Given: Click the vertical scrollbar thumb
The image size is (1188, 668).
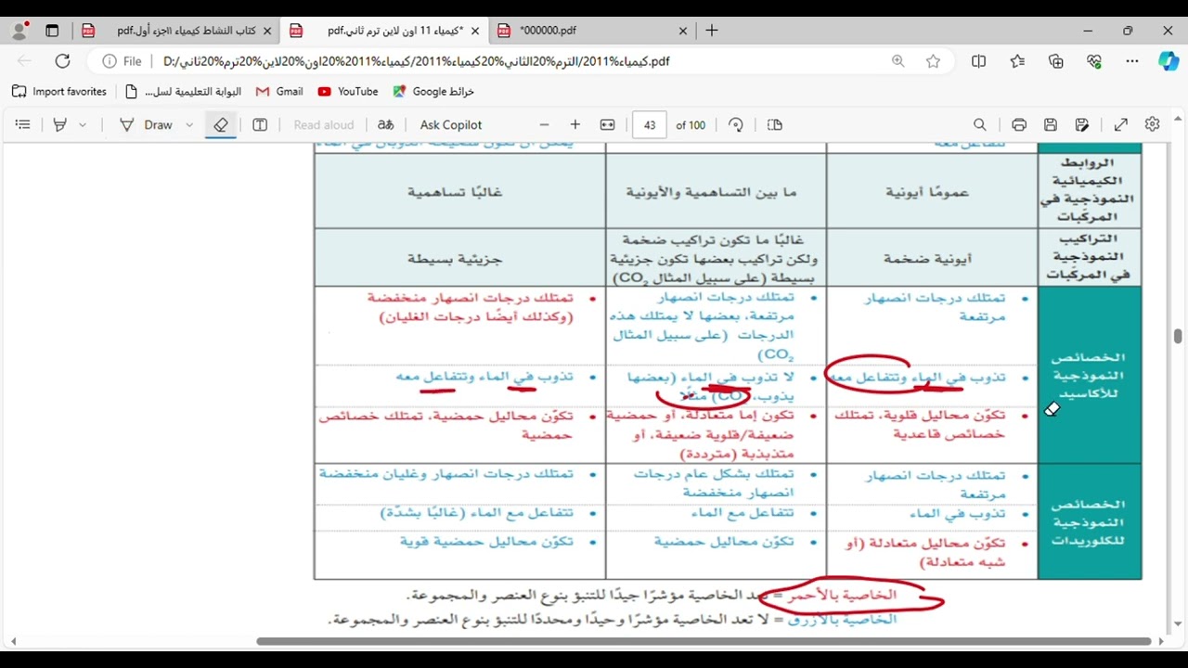Looking at the screenshot, I should pyautogui.click(x=1178, y=336).
